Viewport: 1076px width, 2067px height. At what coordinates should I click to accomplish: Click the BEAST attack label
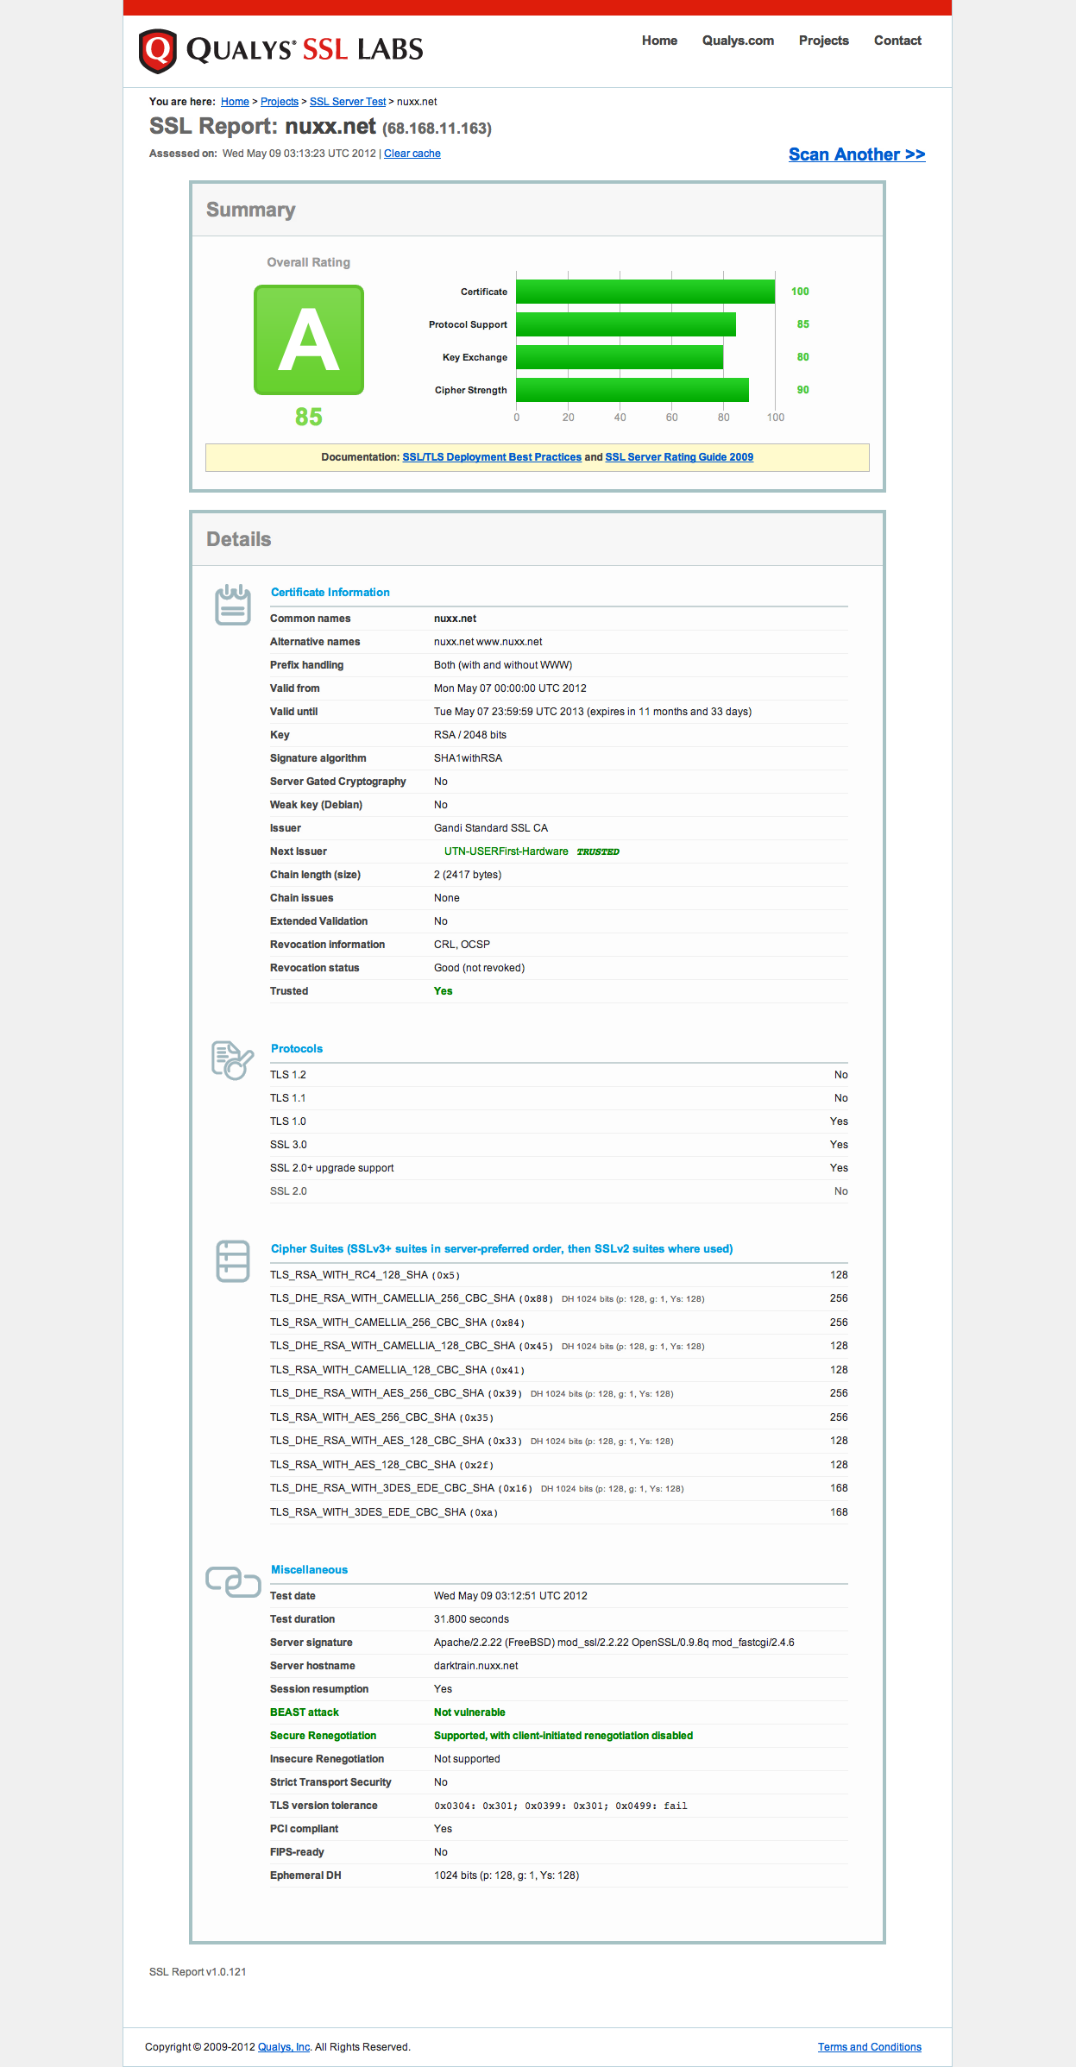pos(305,1712)
